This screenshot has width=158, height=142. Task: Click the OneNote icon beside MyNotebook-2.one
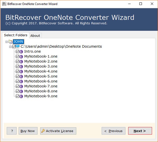[x=21, y=62]
